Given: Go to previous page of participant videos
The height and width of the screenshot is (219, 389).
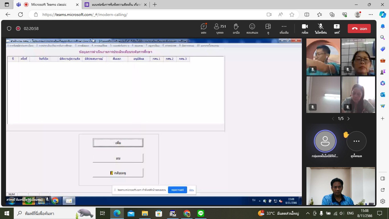Looking at the screenshot, I should coord(333,119).
